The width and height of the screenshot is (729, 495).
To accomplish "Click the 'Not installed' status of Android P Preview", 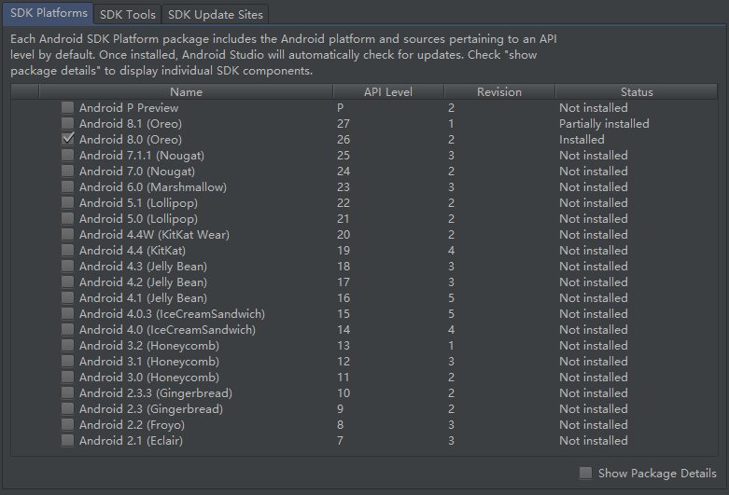I will tap(594, 108).
